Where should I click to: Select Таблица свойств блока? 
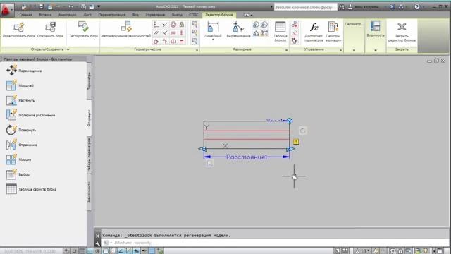(31, 189)
